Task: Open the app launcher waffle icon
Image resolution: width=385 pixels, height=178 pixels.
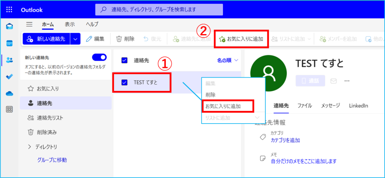Action: (9, 10)
